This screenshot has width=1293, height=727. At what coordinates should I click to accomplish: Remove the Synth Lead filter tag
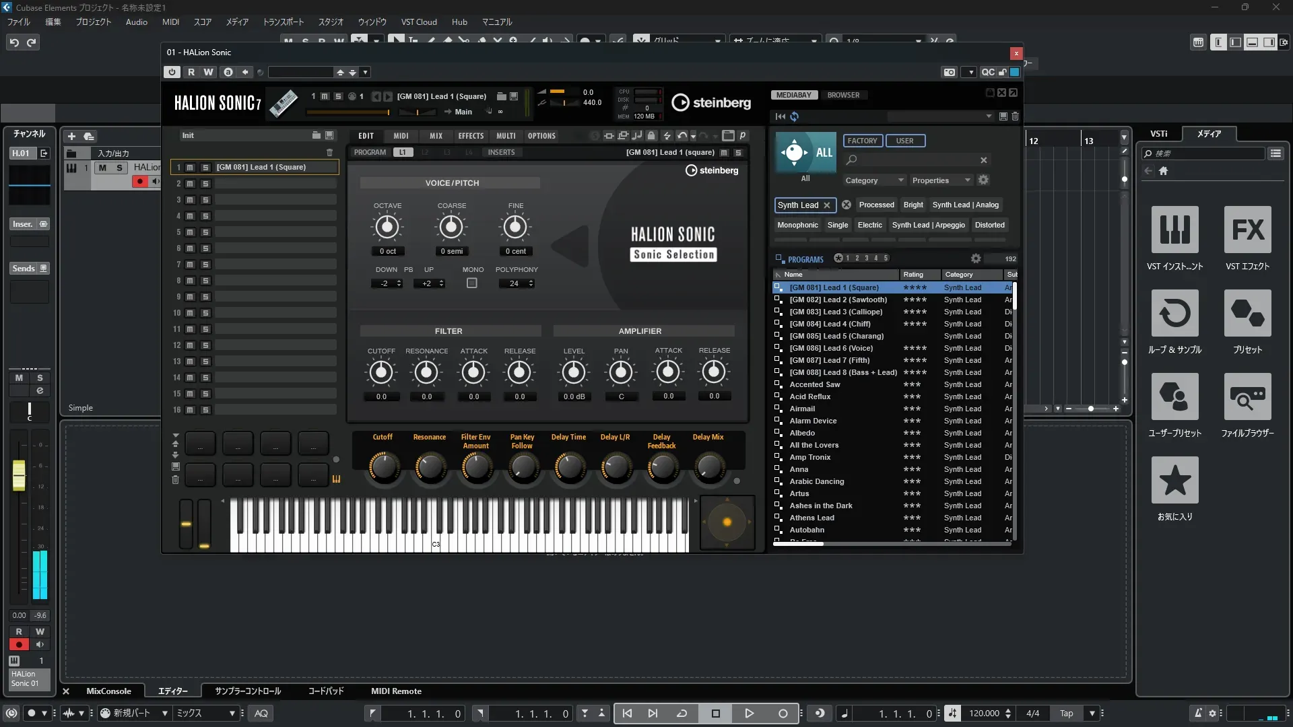pos(827,205)
